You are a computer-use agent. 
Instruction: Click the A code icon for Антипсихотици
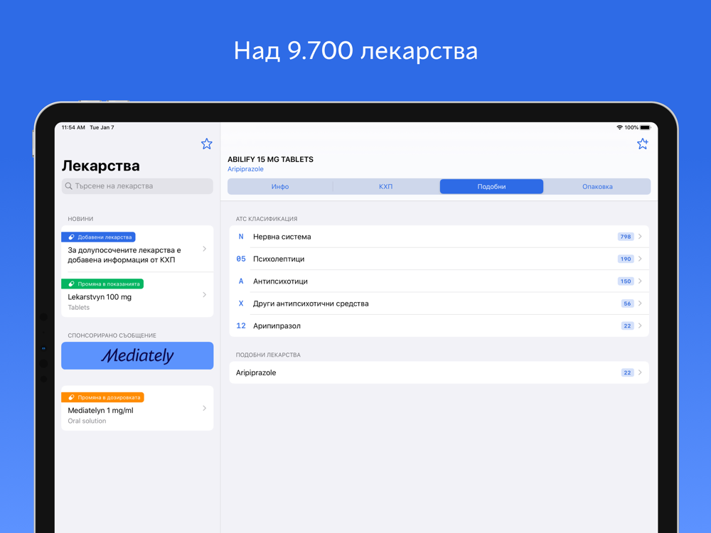(x=241, y=281)
